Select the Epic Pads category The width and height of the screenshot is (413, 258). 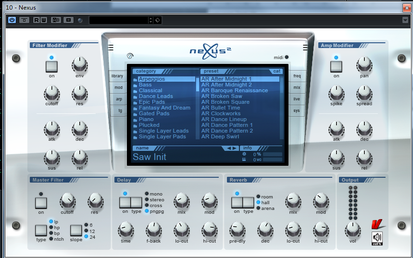click(x=152, y=102)
